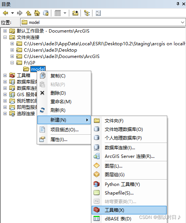Expand the tracking connections node
This screenshot has width=186, height=223.
tap(5, 113)
